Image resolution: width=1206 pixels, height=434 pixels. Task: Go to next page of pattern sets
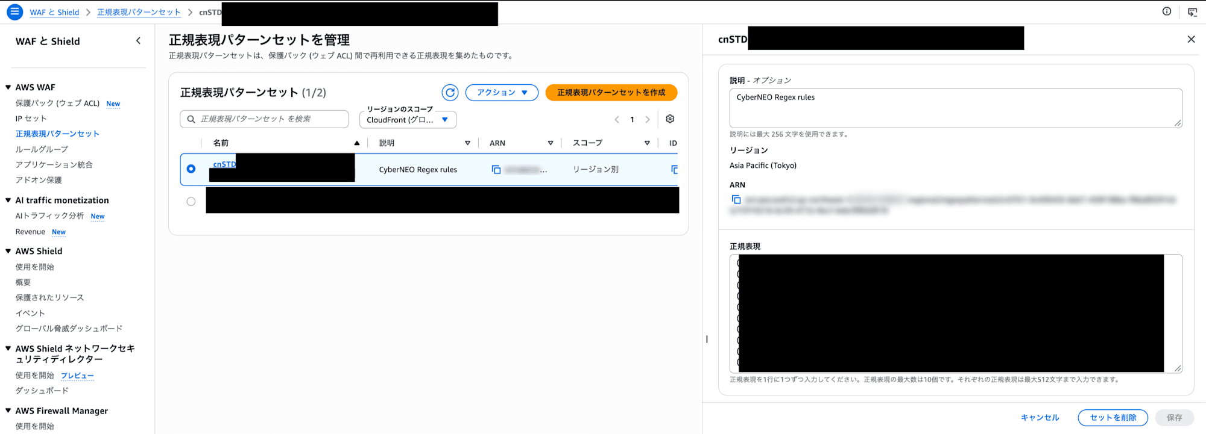648,120
